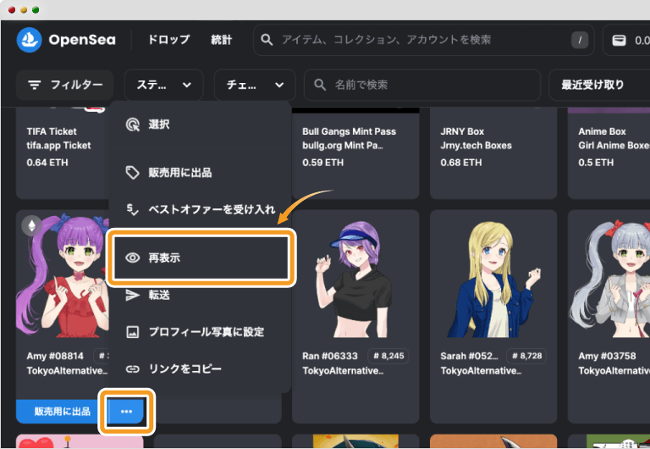Click the OpenSea logo icon

click(29, 40)
